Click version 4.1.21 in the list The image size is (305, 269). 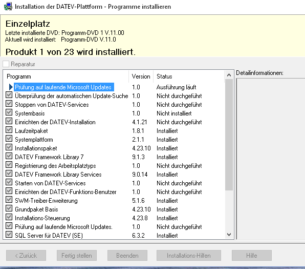click(140, 122)
